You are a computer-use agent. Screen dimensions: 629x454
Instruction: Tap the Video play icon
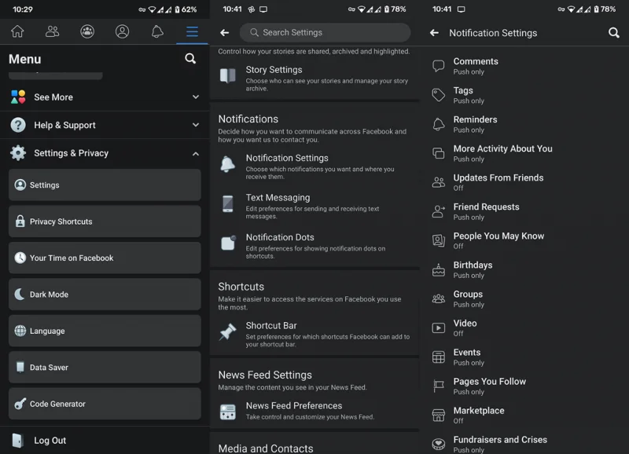pos(438,328)
